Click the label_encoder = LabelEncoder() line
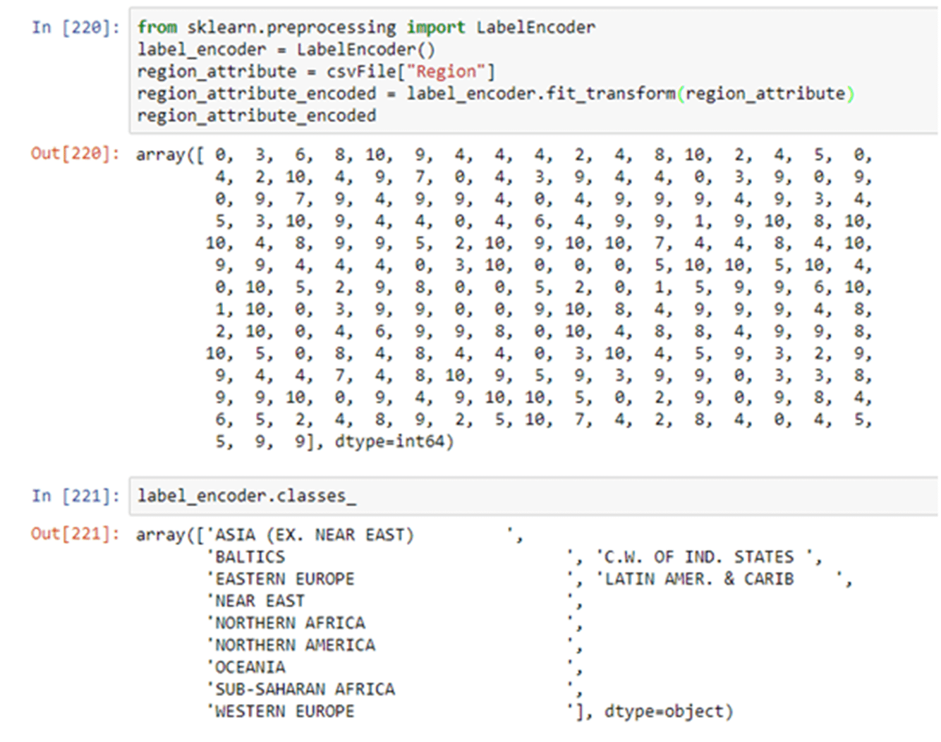 286,49
